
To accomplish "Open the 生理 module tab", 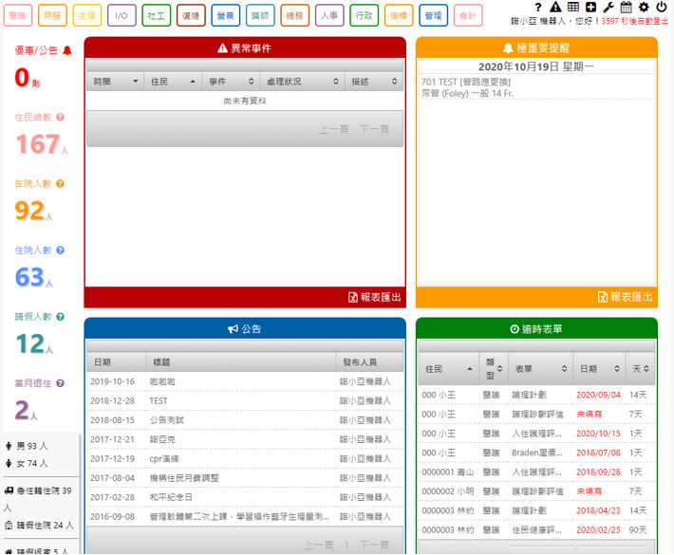I will point(86,15).
